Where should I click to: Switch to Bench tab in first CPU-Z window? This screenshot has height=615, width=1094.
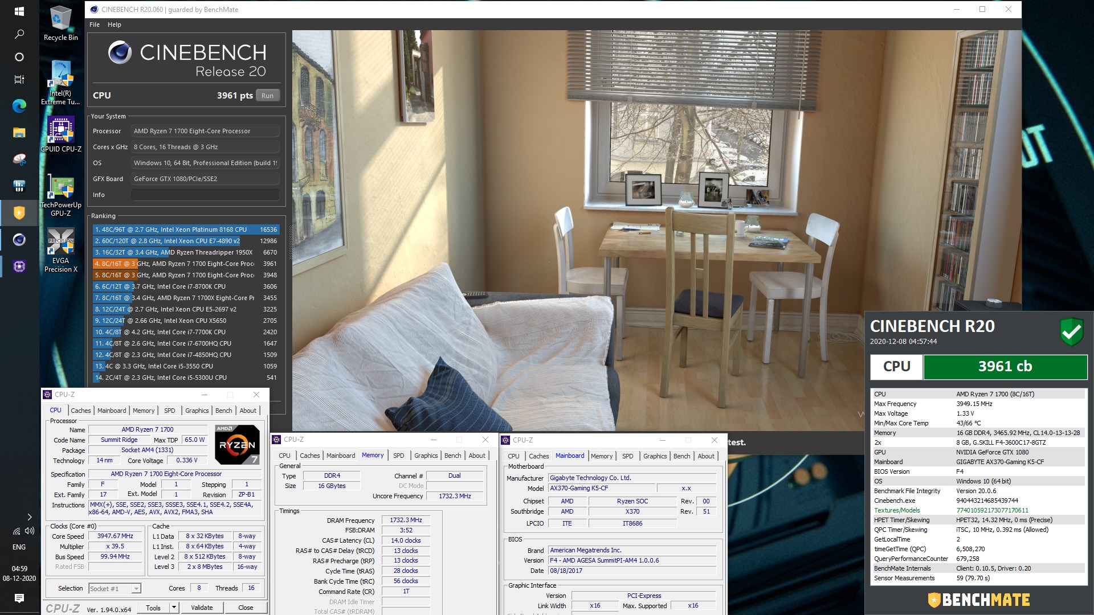[x=223, y=411]
